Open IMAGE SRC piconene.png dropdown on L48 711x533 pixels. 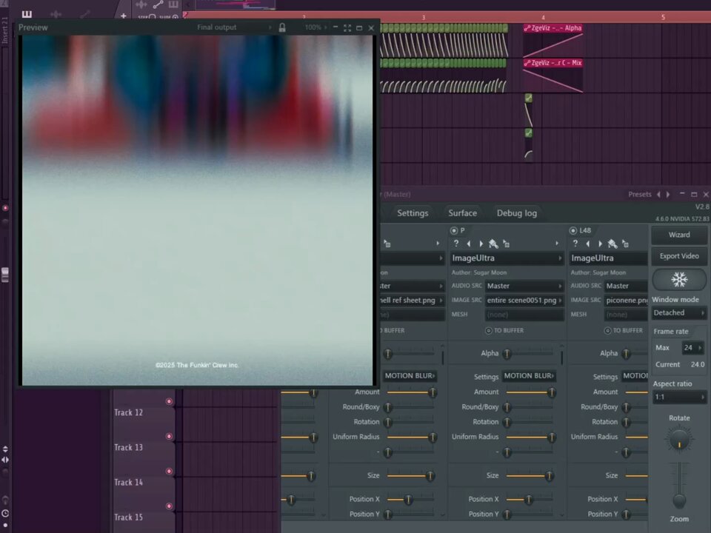(626, 300)
